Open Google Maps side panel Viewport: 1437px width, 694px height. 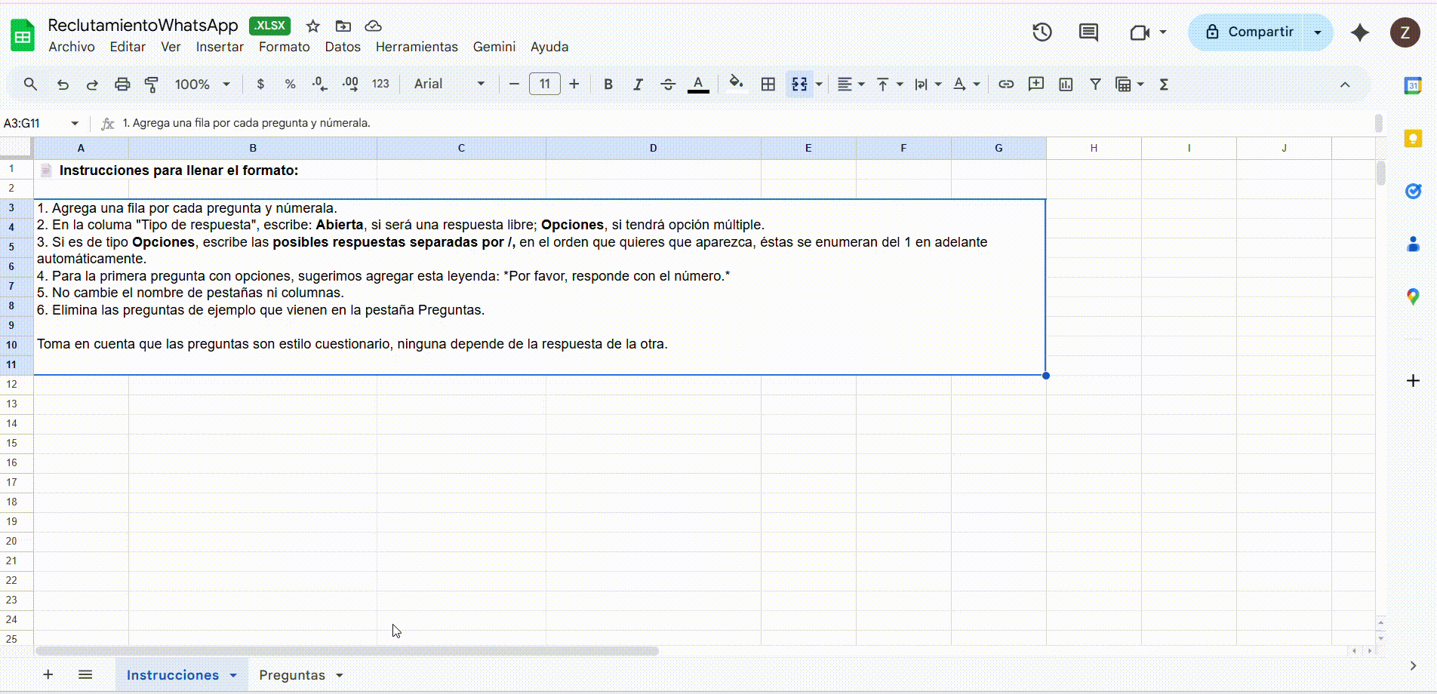1413,297
